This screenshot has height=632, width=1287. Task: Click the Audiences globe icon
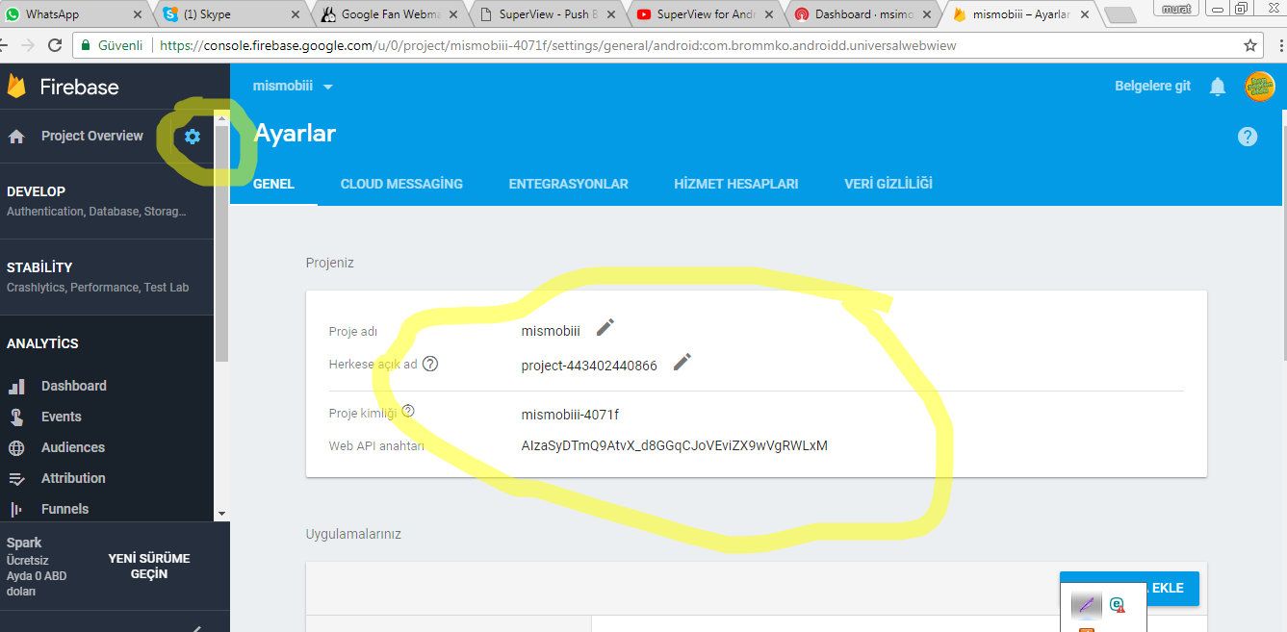(16, 447)
